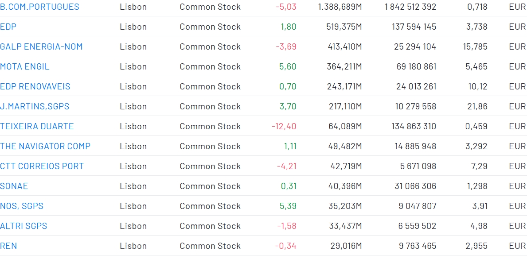The height and width of the screenshot is (263, 527).
Task: Open MOTA ENGIL stock details
Action: click(x=25, y=67)
